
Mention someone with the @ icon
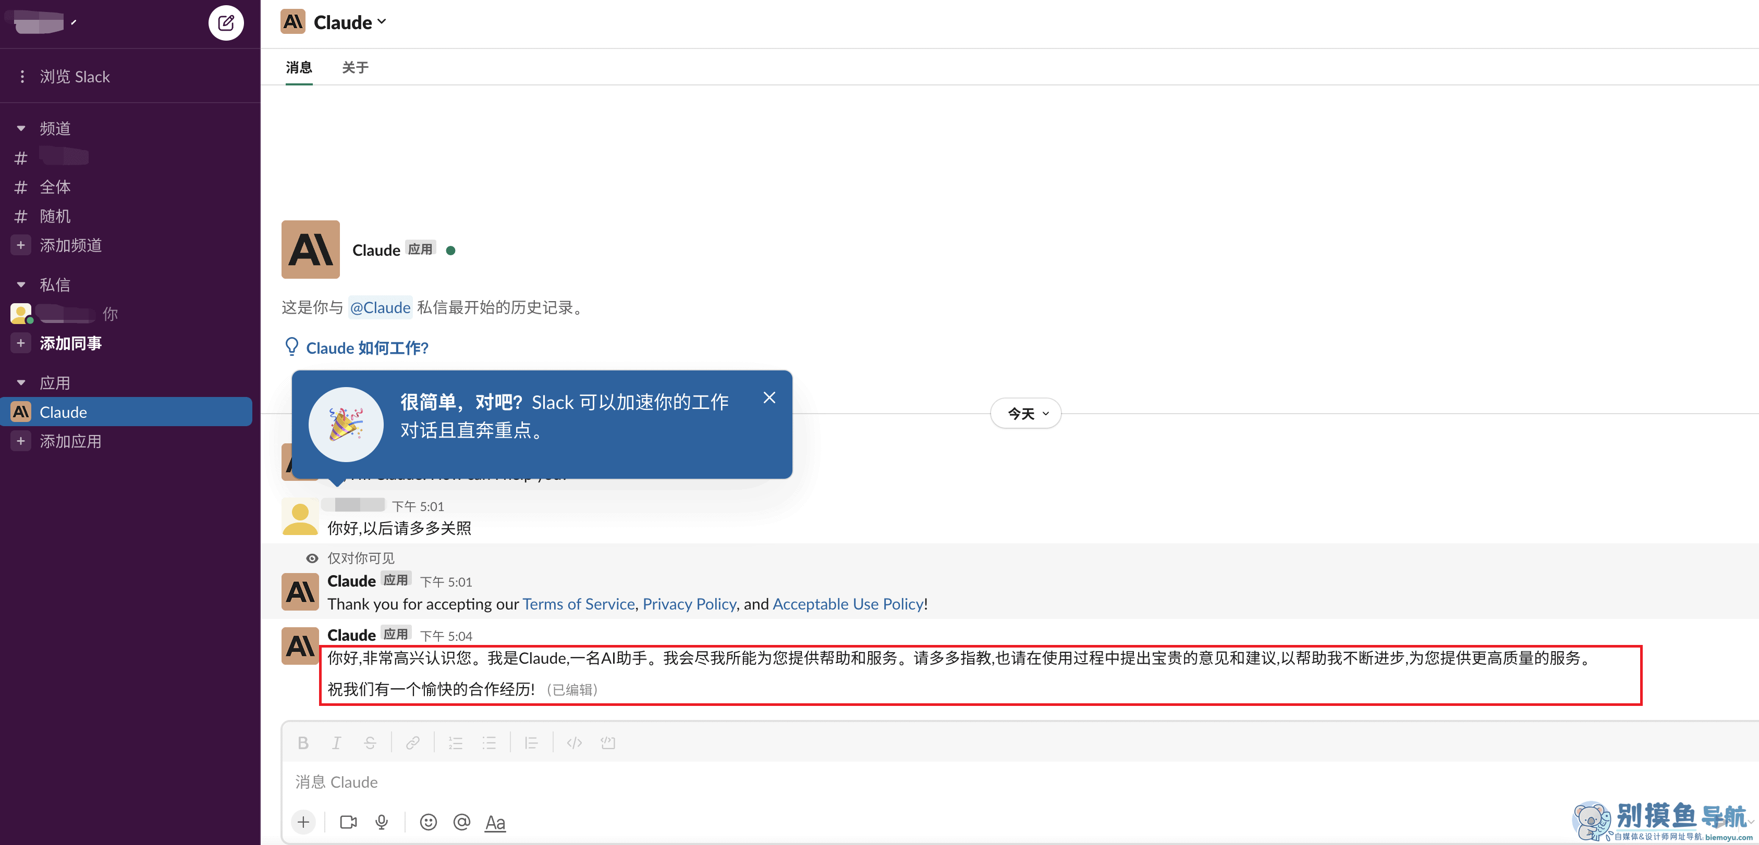461,822
